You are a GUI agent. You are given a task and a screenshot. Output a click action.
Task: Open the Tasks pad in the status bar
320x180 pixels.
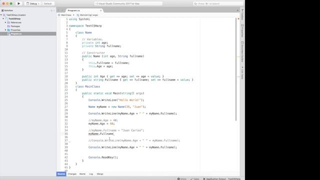[194, 179]
